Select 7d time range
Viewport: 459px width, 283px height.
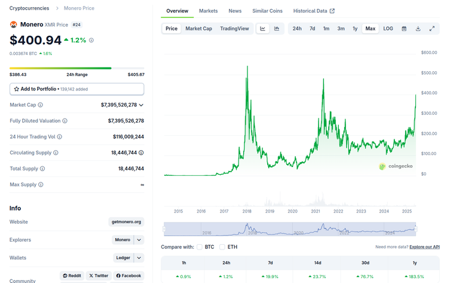pos(313,29)
